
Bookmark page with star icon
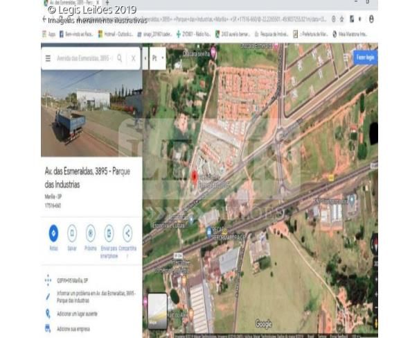341,19
